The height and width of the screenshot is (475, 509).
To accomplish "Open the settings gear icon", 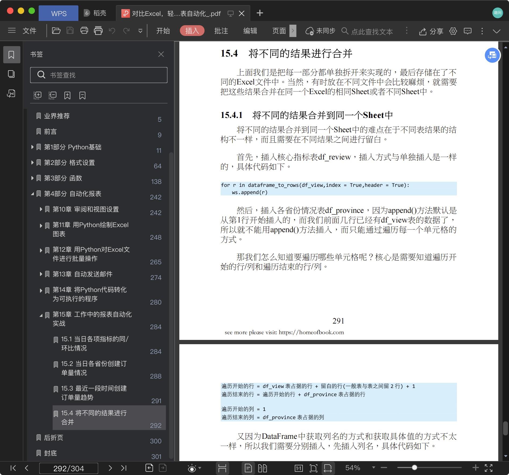I will 453,31.
